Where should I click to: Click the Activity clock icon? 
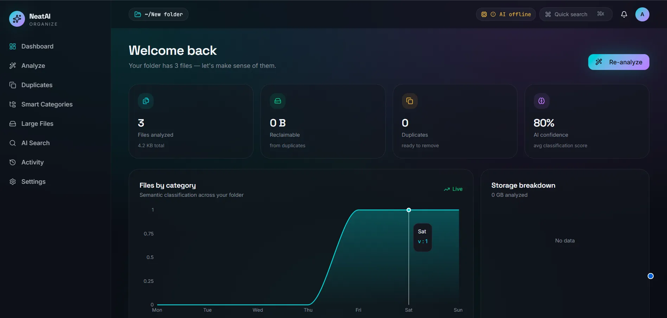click(13, 162)
